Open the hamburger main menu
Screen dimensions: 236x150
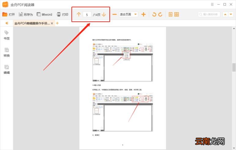point(212,4)
